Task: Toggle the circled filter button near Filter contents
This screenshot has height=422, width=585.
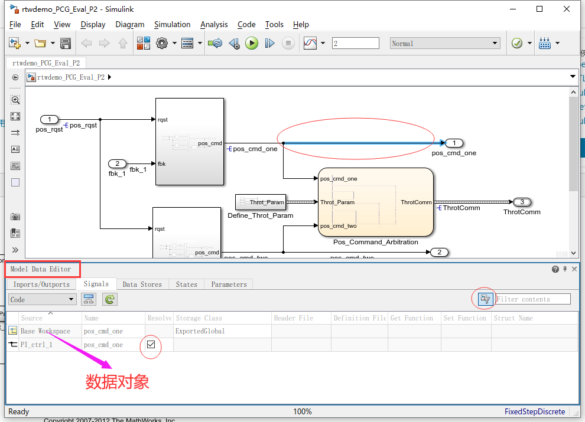Action: click(484, 299)
